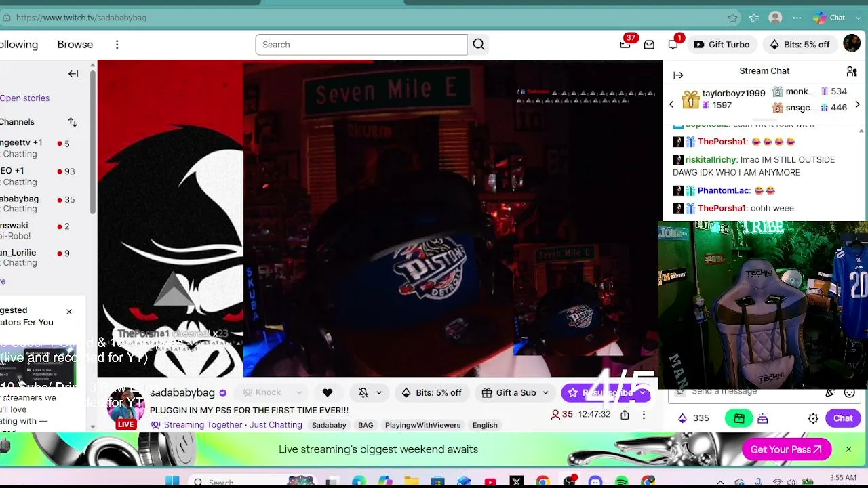Open the sadababybag channel name link
This screenshot has height=488, width=868.
[x=182, y=392]
